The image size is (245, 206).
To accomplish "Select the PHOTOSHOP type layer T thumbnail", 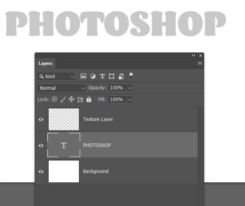I will point(64,145).
